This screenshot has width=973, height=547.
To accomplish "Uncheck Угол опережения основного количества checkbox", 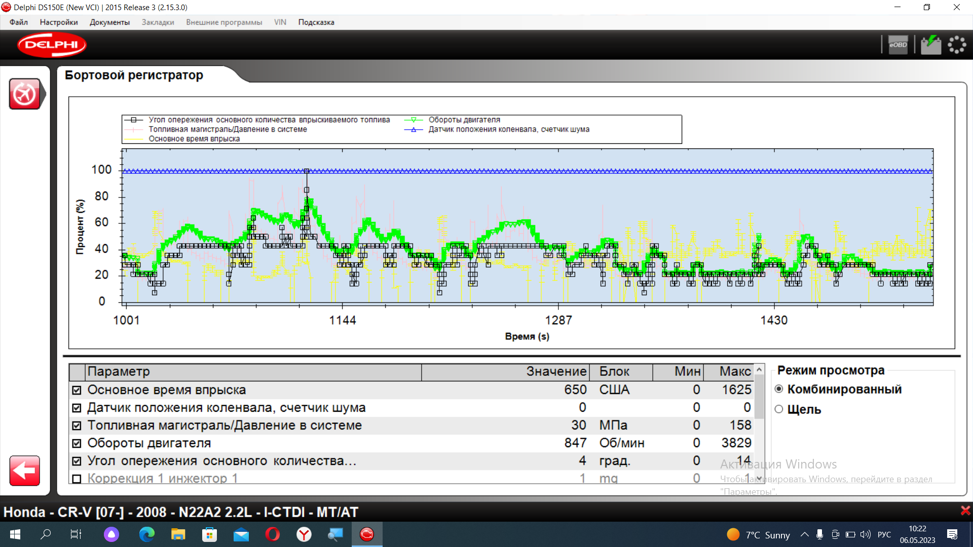I will point(77,461).
